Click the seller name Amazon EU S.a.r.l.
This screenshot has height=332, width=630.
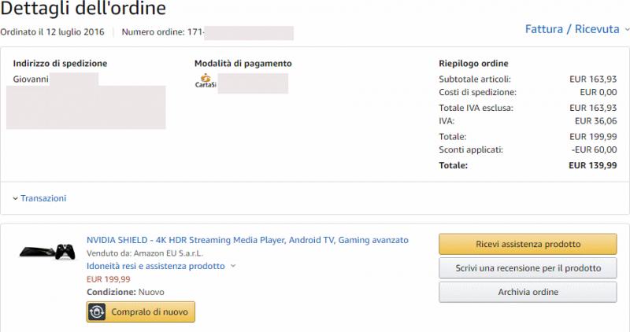(x=169, y=253)
